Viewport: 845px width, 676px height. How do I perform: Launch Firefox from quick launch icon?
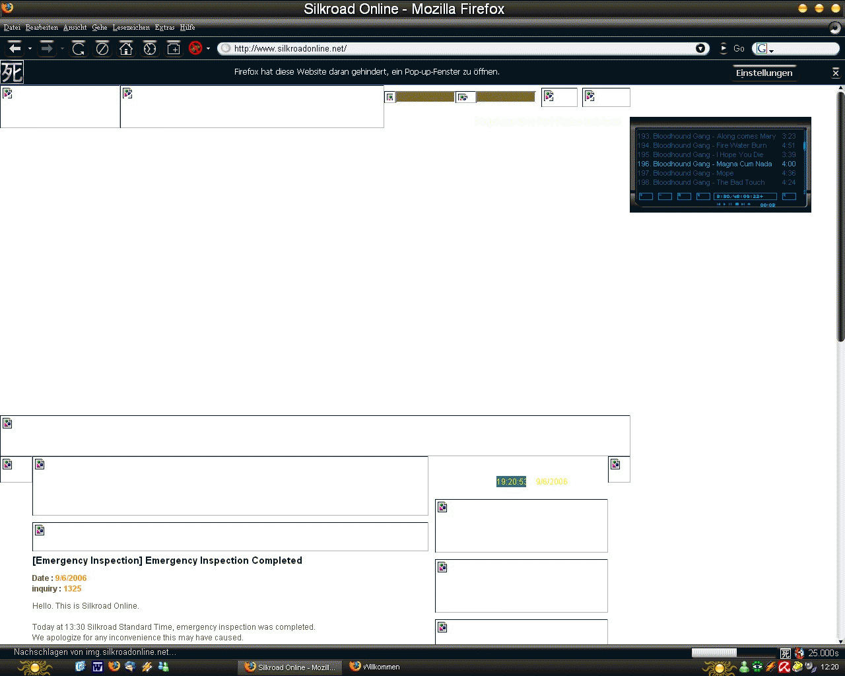tap(114, 667)
